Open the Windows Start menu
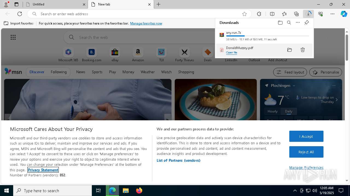 (x=7, y=191)
